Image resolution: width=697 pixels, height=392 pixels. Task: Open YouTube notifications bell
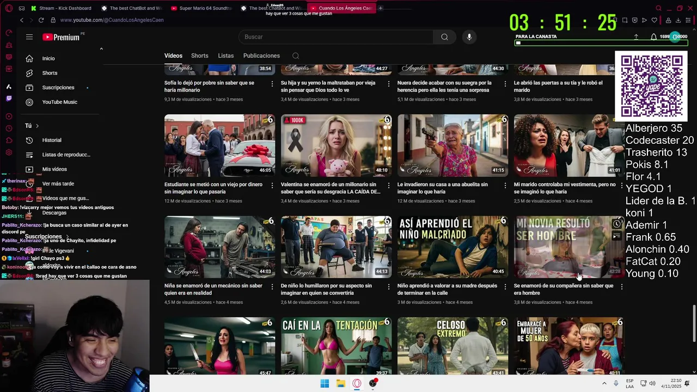(653, 37)
